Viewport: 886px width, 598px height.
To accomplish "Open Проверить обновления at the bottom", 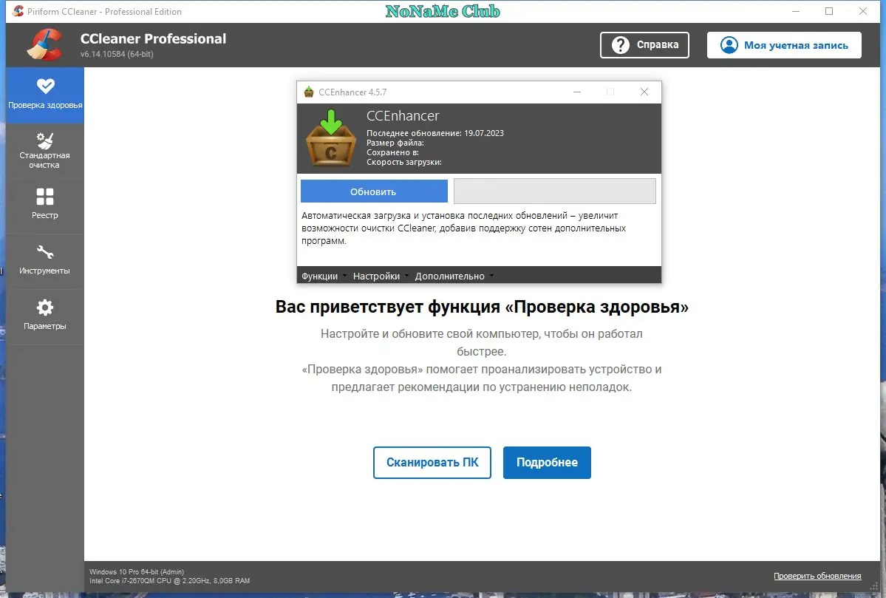I will click(817, 576).
